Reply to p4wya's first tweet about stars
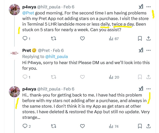159x133 pixels. tap(25, 39)
